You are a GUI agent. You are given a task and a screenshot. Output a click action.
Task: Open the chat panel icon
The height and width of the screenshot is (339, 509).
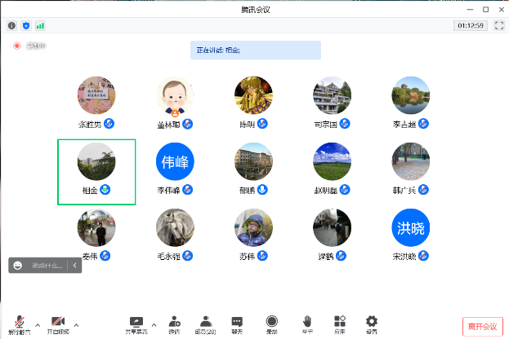coord(237,322)
